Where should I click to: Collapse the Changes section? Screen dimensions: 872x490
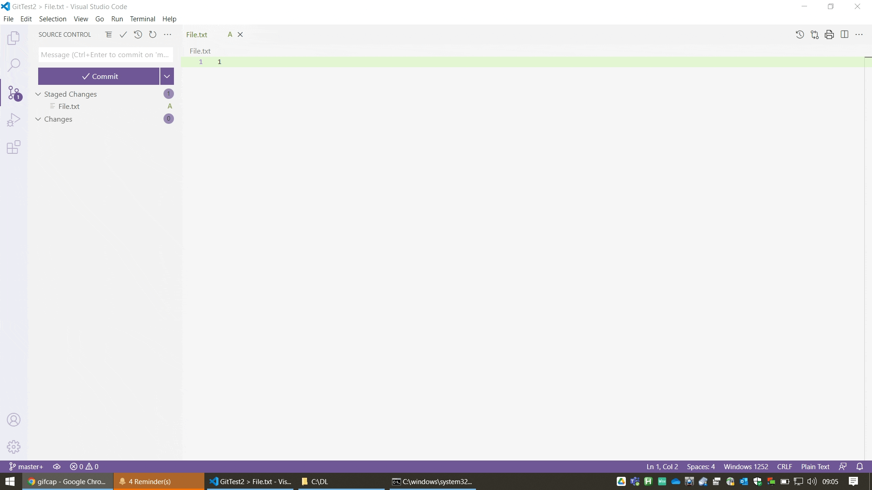click(x=39, y=119)
